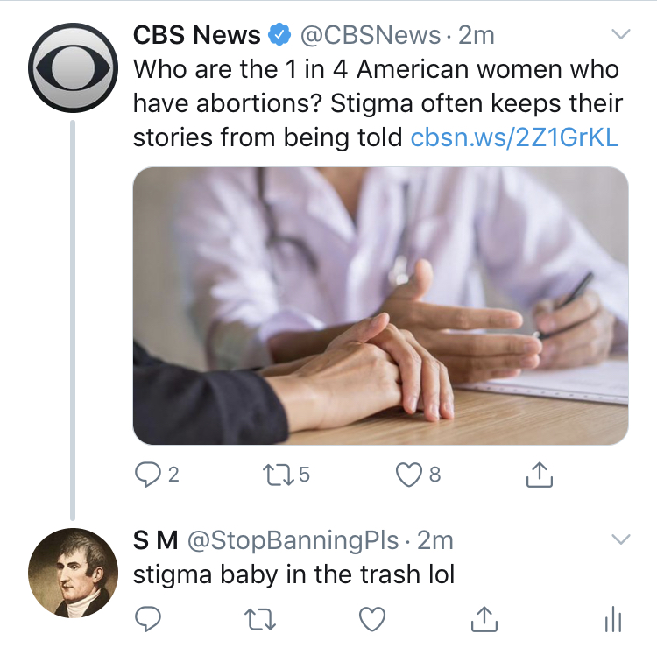Open the cbsn.ws/2Z1GrKL link
Screen dimensions: 657x655
coord(515,137)
